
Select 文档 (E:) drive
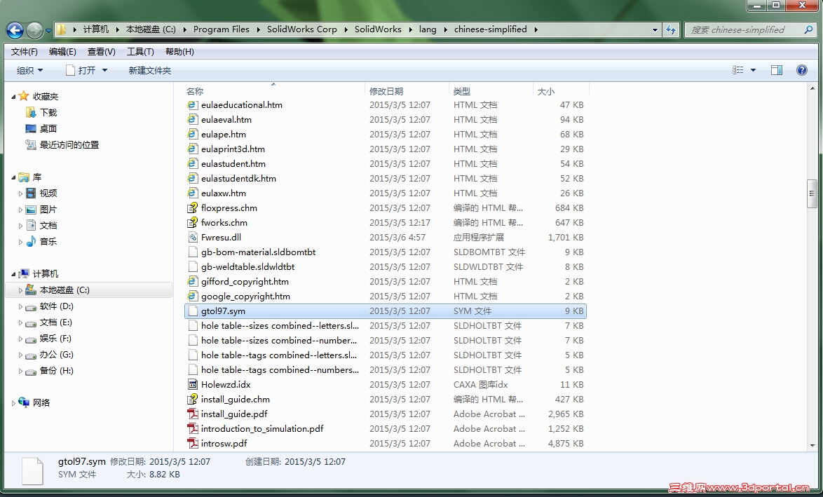(x=55, y=322)
